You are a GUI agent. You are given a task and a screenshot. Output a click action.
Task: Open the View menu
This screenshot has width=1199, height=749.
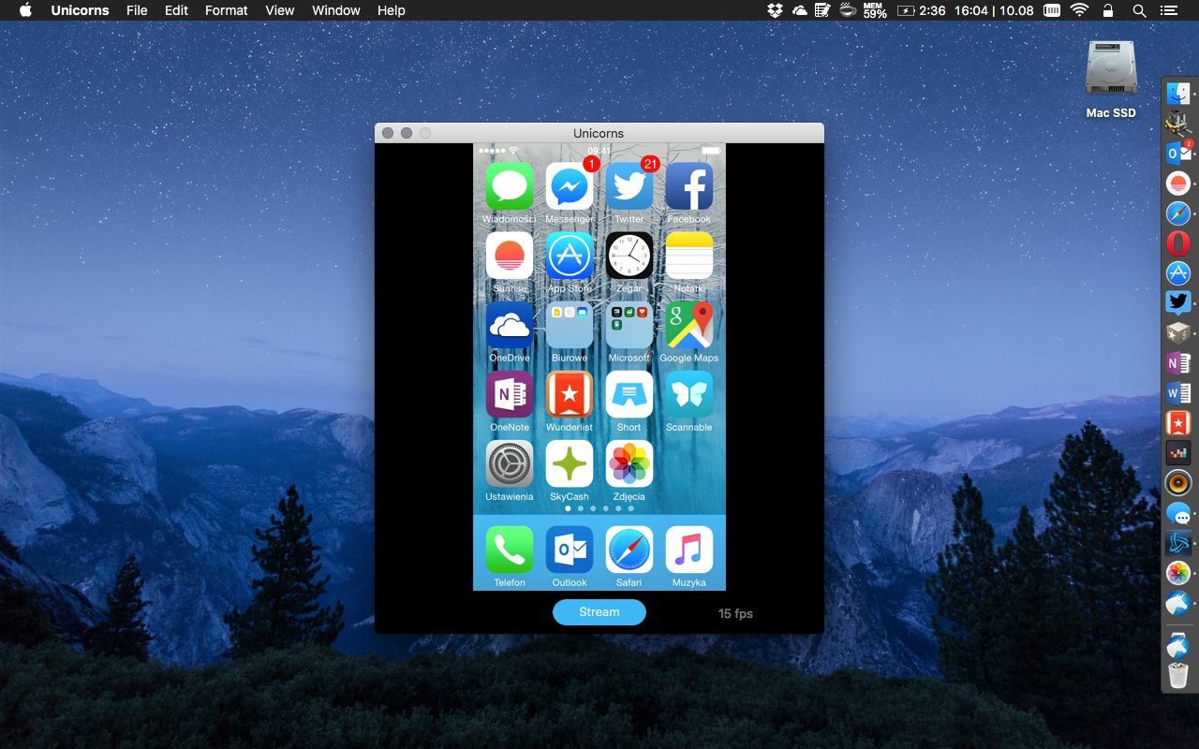click(x=280, y=10)
